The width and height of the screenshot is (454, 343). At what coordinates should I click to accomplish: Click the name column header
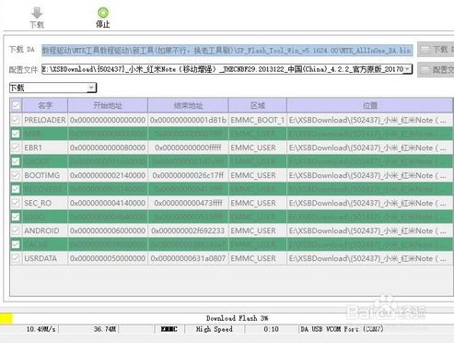[x=45, y=106]
